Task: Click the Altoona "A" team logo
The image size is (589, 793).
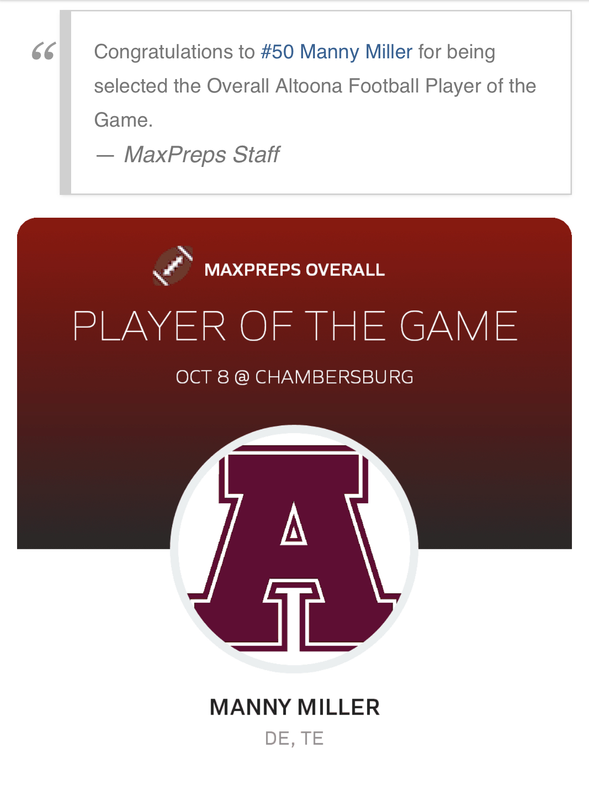Action: (294, 549)
